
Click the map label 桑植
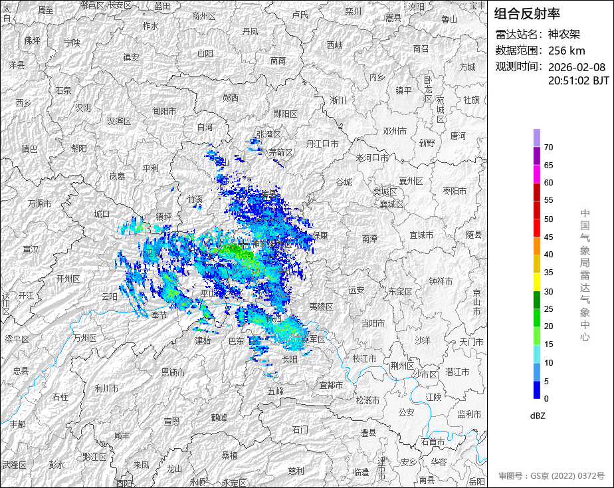coord(229,456)
